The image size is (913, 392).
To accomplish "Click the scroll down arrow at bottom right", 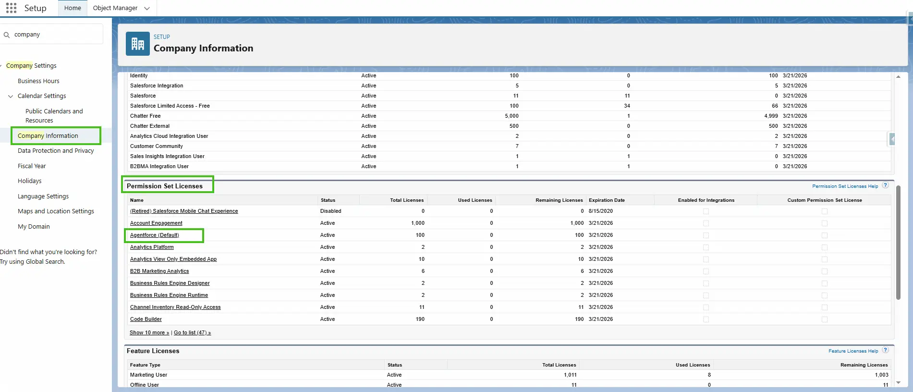I will click(898, 383).
